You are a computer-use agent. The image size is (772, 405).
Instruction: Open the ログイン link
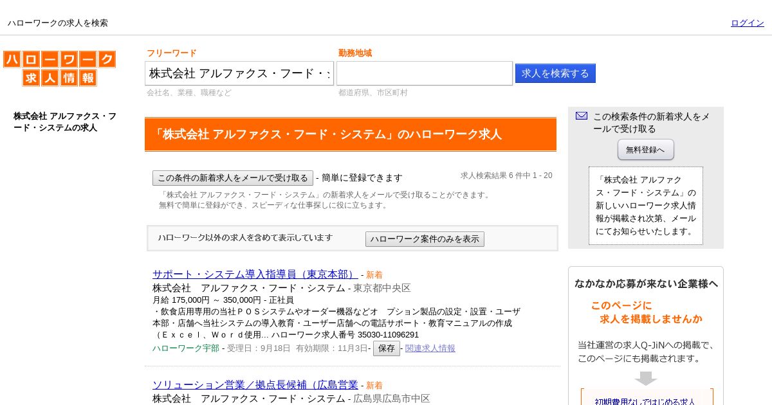click(748, 23)
